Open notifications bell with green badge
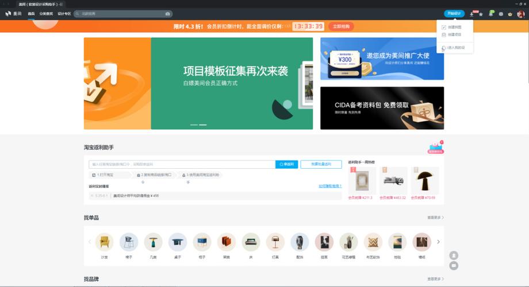 491,14
